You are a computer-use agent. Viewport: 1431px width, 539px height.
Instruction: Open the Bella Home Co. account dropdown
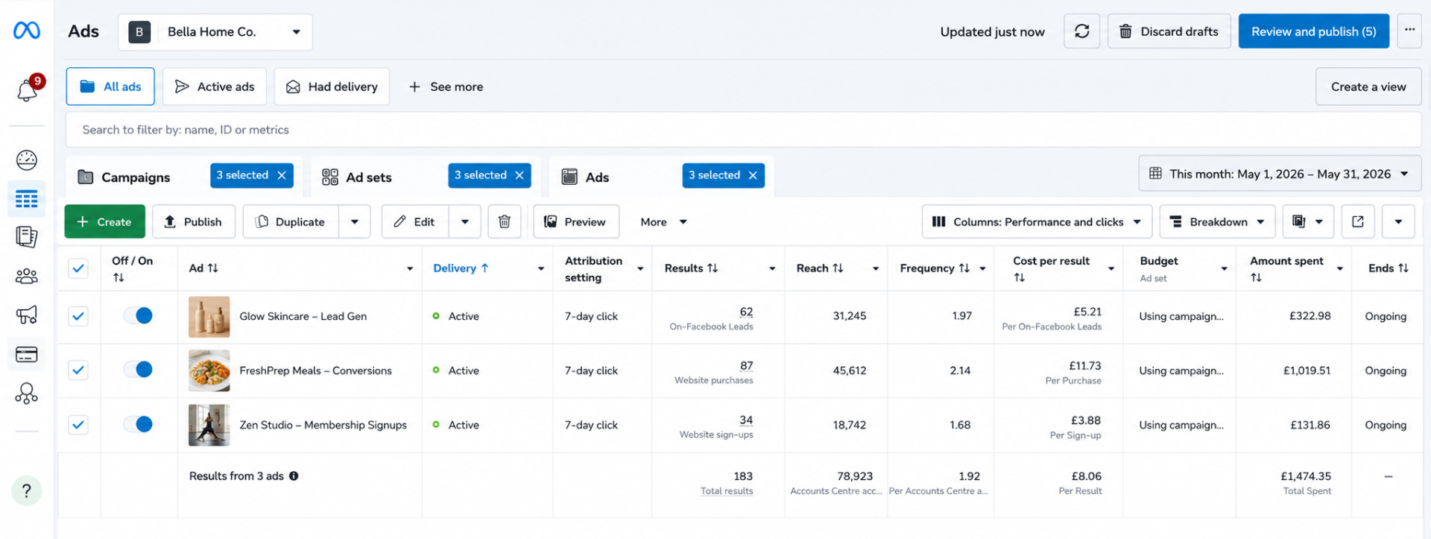coord(215,32)
